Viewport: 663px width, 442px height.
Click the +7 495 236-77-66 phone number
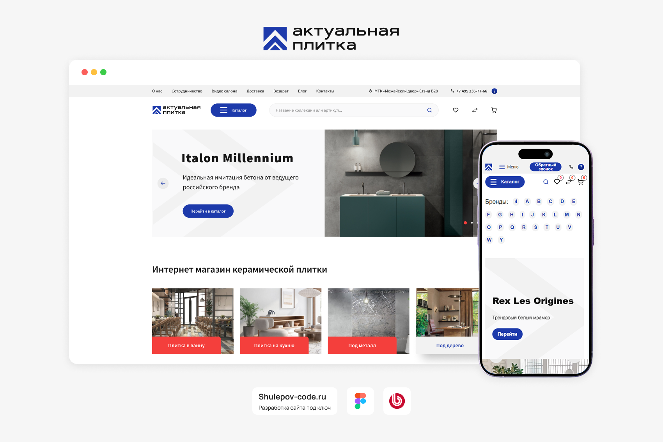point(472,91)
